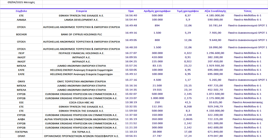Select the value cell 2.175.000,00

(x=215, y=98)
